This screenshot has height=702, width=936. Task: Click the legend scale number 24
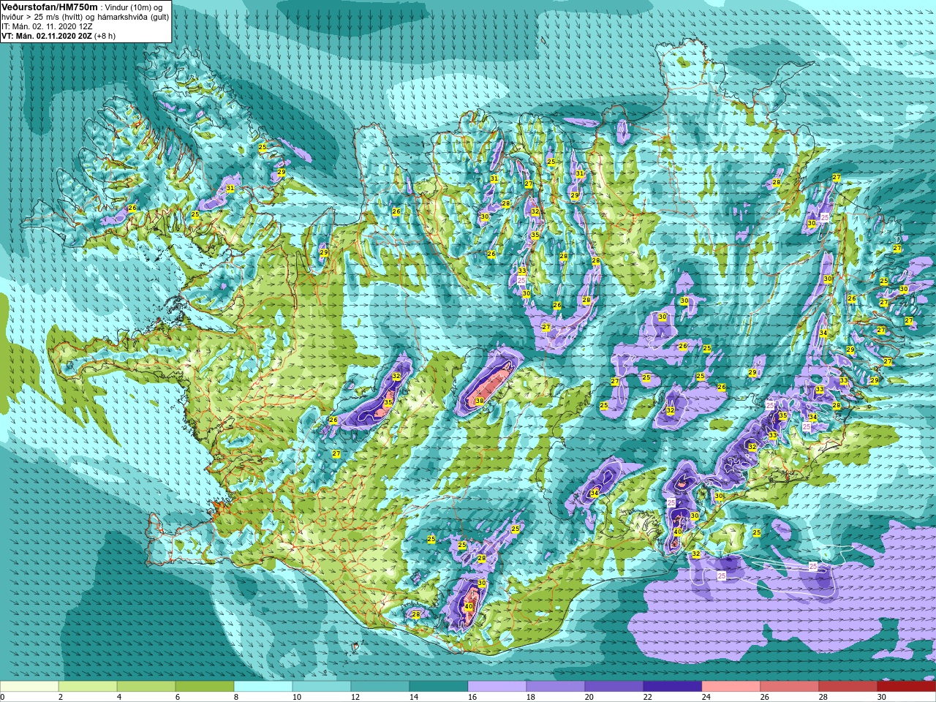click(706, 697)
